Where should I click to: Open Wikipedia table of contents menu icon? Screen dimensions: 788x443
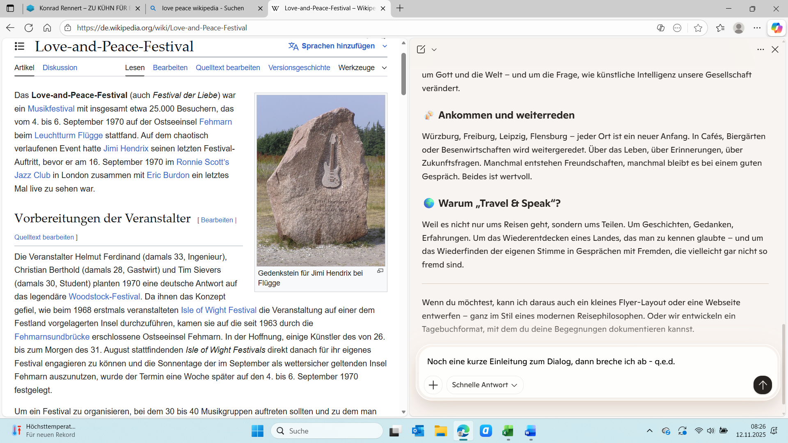(x=19, y=46)
